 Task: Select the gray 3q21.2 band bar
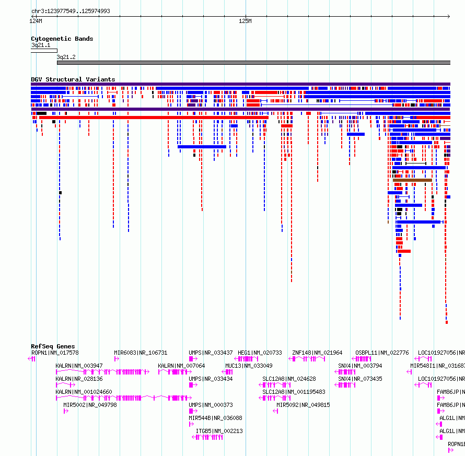[253, 63]
